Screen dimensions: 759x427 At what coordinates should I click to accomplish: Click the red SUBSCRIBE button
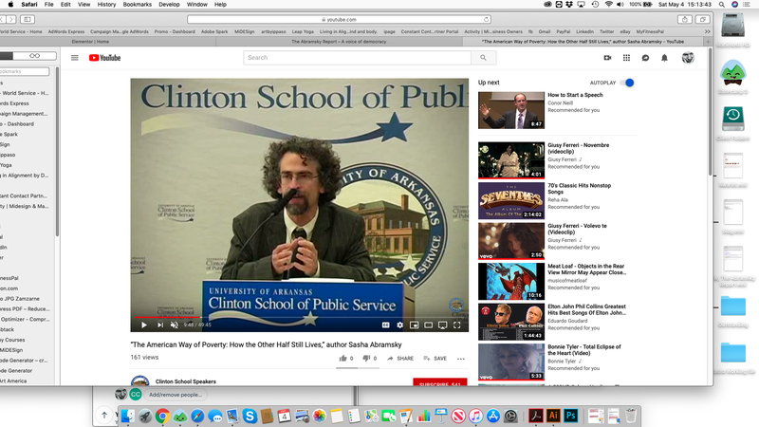point(440,382)
